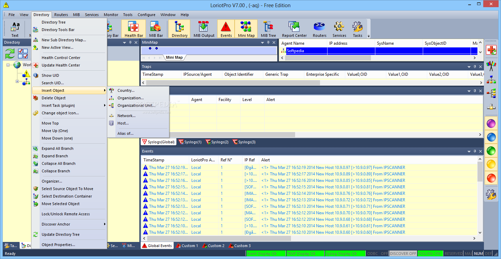Switch to the Custom 1 events tab
This screenshot has width=501, height=259.
(187, 246)
